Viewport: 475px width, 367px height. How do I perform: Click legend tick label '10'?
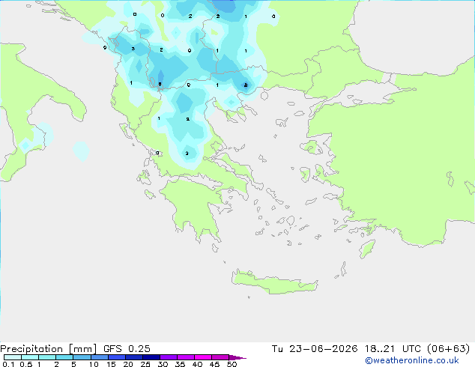(x=94, y=364)
